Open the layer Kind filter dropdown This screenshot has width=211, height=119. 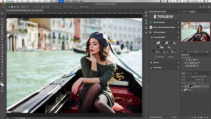click(x=186, y=77)
